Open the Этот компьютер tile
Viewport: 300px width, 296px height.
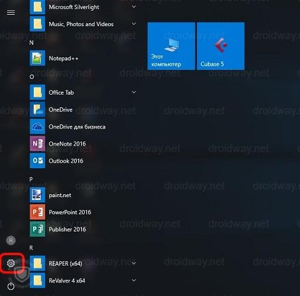pyautogui.click(x=171, y=46)
